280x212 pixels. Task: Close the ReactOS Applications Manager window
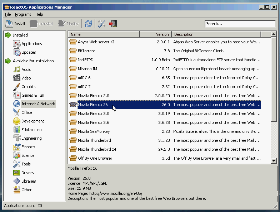click(x=274, y=7)
